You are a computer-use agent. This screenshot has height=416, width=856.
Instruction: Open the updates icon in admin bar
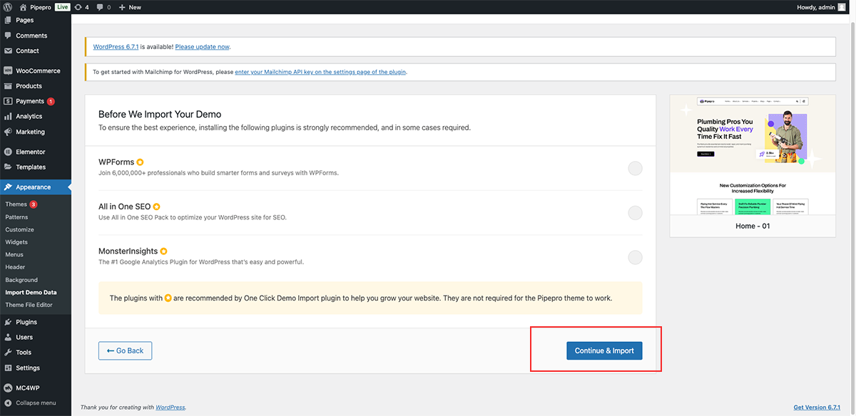click(x=78, y=7)
